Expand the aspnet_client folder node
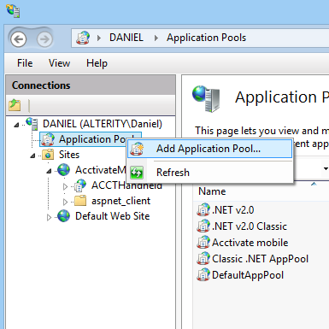This screenshot has width=329, height=329. point(65,202)
